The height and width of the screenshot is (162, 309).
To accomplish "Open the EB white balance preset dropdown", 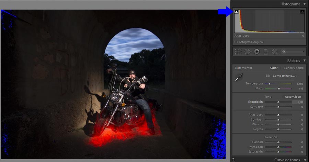I will coord(285,76).
